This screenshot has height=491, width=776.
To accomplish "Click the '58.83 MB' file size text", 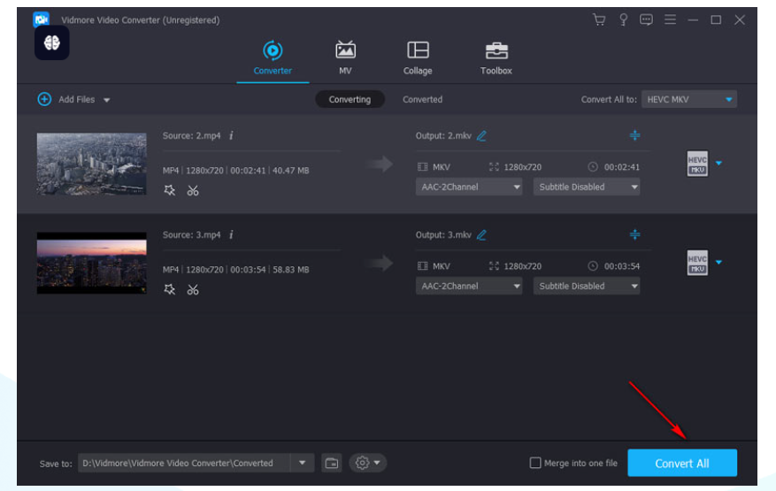I will click(x=291, y=269).
